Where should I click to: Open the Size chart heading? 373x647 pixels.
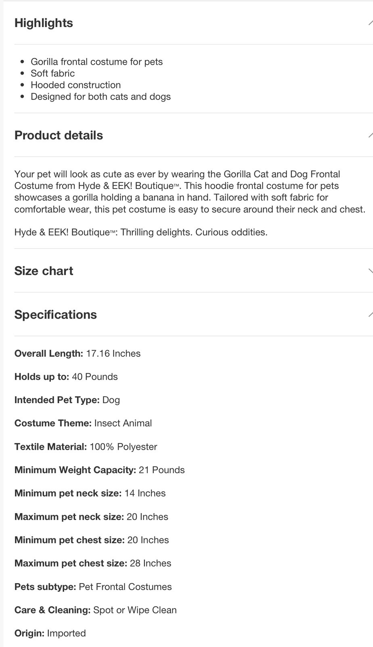[44, 271]
